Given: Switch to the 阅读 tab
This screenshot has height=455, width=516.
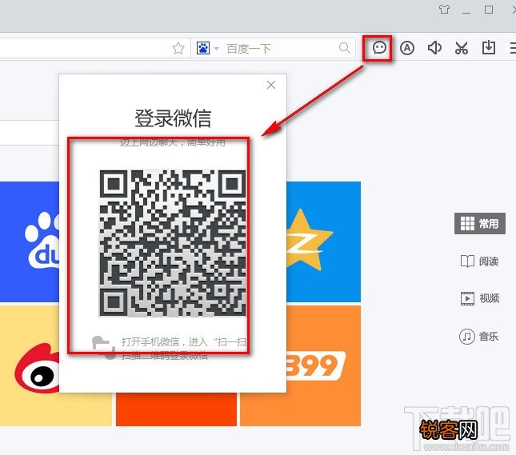Looking at the screenshot, I should (x=480, y=261).
